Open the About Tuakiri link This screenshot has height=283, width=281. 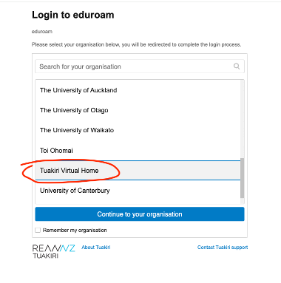[96, 247]
